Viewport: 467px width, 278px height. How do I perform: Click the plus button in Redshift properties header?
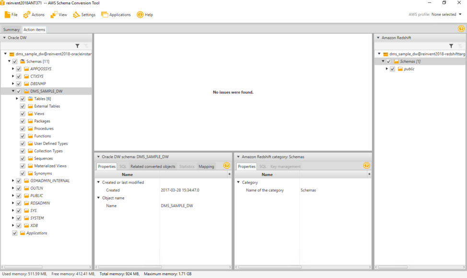click(x=369, y=174)
